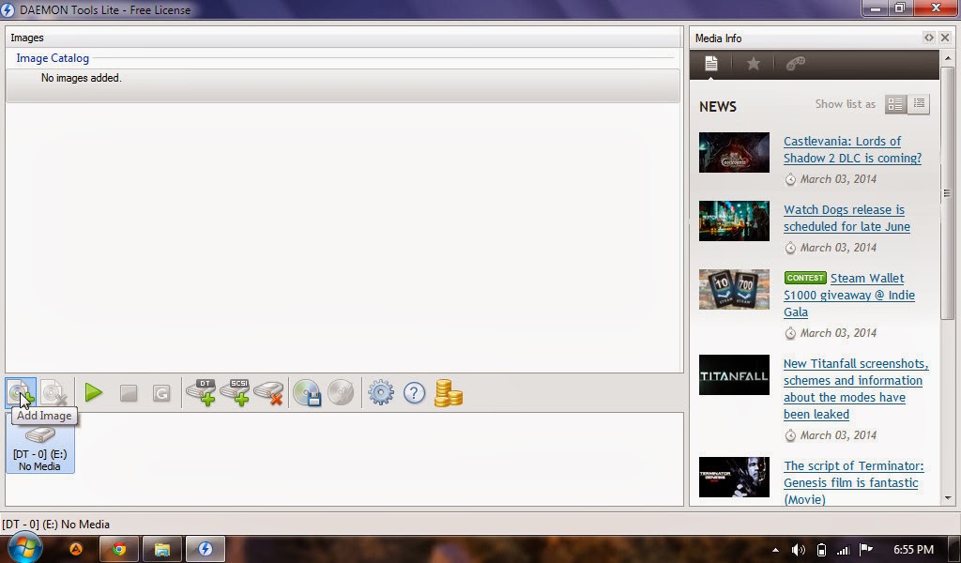Show hidden tray icons arrow
961x563 pixels.
776,550
